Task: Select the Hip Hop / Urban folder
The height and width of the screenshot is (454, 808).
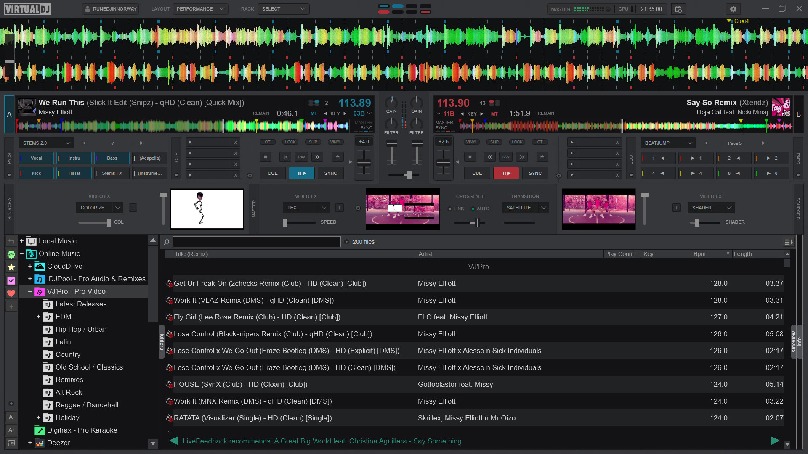Action: (81, 329)
